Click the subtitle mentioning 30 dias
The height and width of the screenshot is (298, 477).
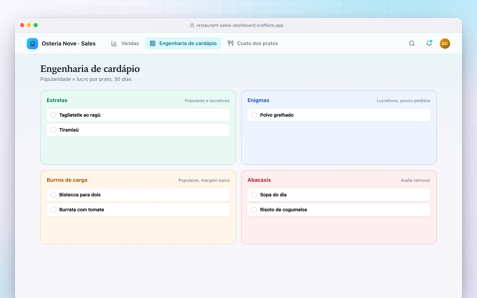tap(86, 79)
